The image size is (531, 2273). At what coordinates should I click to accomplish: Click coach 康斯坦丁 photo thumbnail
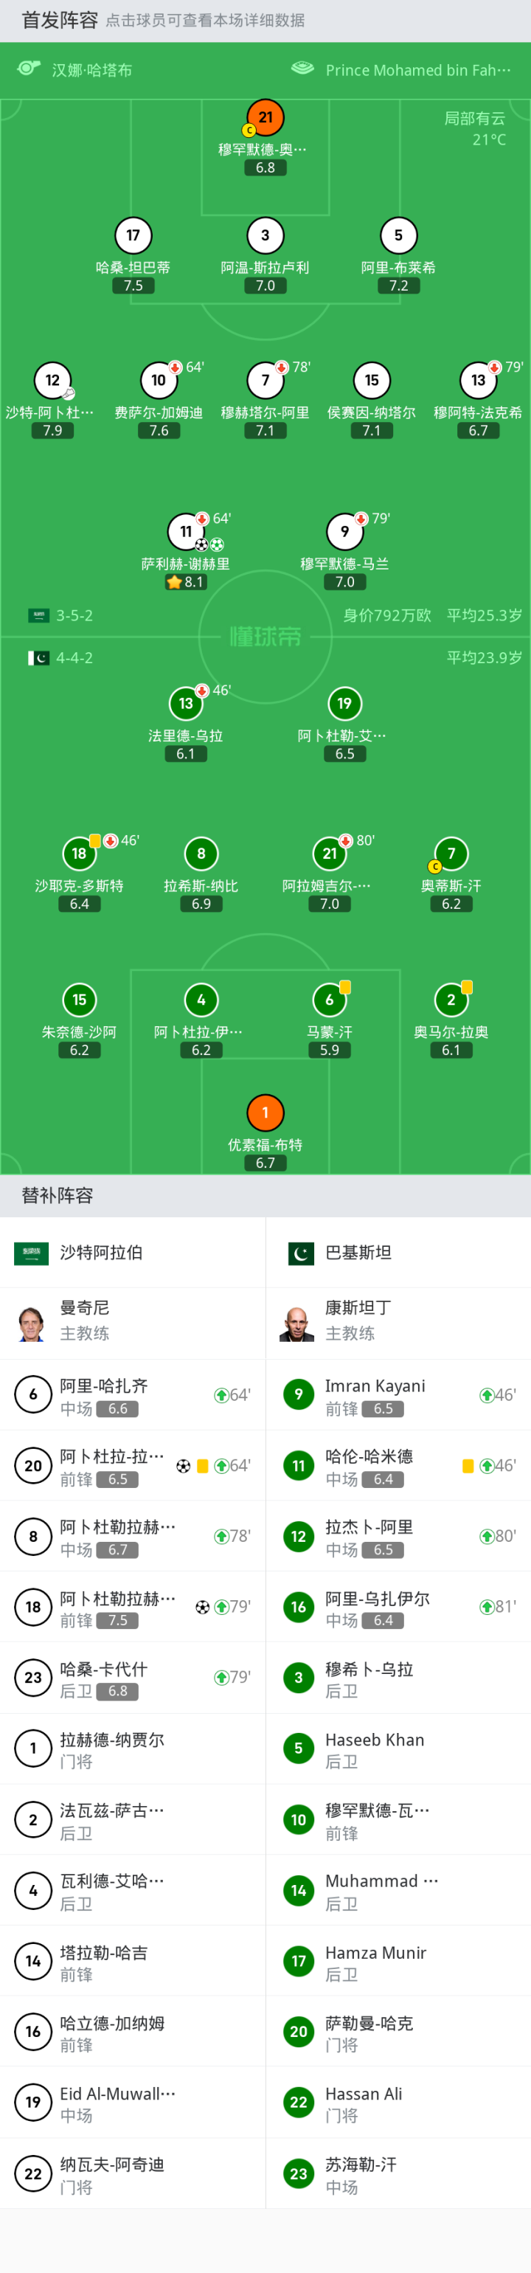pos(297,1324)
